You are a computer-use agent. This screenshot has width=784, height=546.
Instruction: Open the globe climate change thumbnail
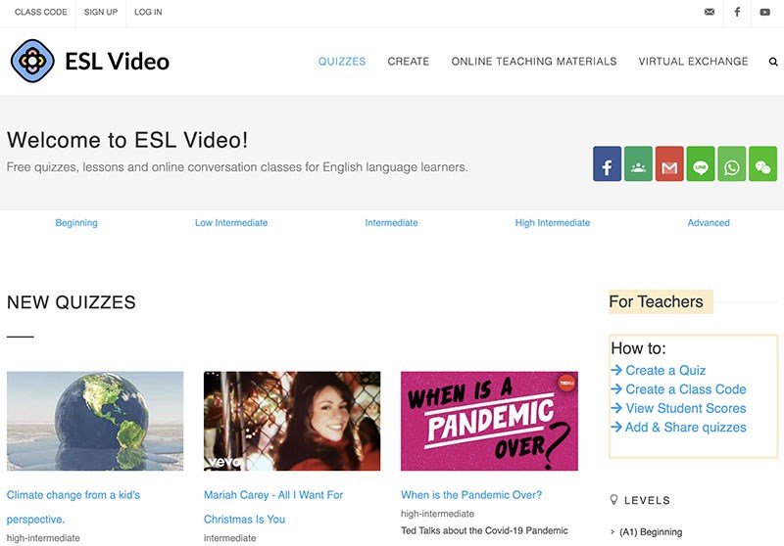[x=95, y=421]
